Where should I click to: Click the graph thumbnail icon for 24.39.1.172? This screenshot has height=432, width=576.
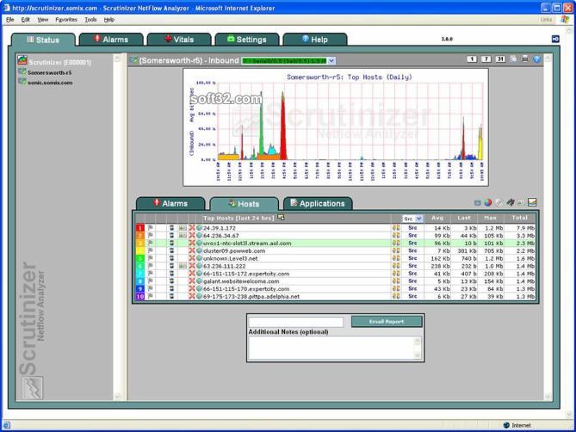click(x=183, y=228)
